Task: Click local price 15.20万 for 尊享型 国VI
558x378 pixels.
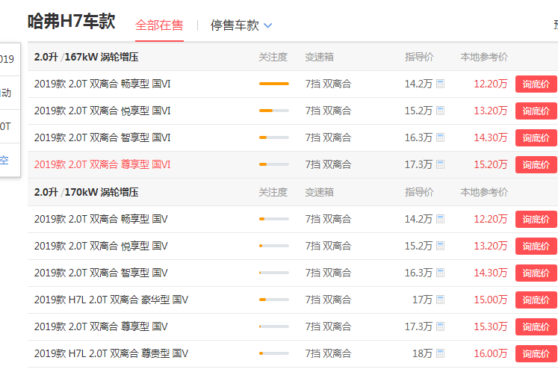Action: click(x=490, y=164)
